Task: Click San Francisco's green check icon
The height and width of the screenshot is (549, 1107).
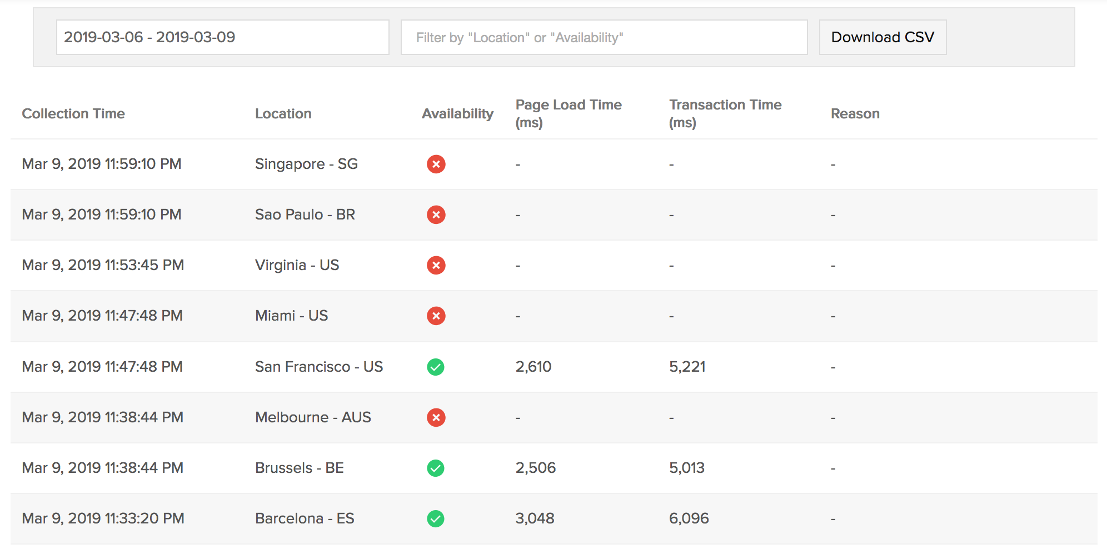Action: [436, 367]
